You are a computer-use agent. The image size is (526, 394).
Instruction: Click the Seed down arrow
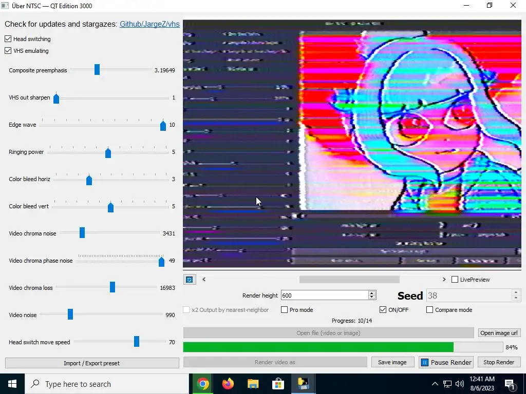tap(516, 298)
